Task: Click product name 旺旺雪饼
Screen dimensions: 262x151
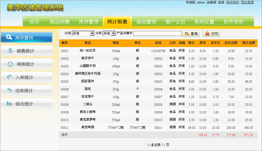Action: [x=88, y=81]
